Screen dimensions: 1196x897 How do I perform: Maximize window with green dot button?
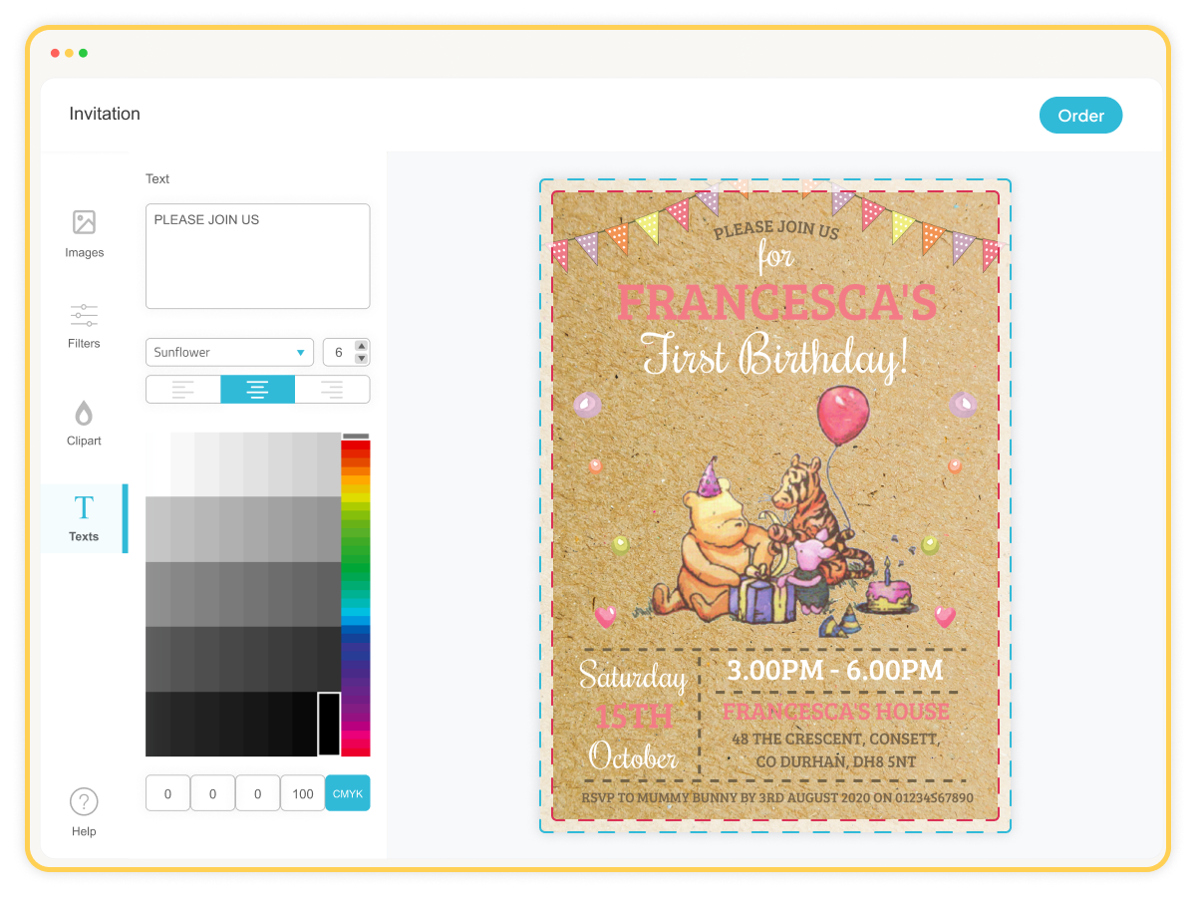click(83, 53)
